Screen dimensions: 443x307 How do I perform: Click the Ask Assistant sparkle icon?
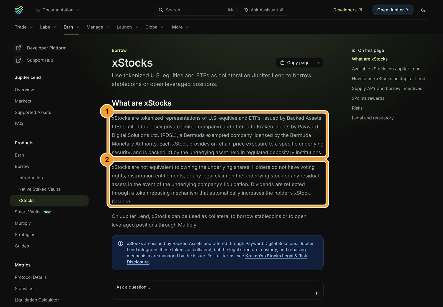coord(246,10)
